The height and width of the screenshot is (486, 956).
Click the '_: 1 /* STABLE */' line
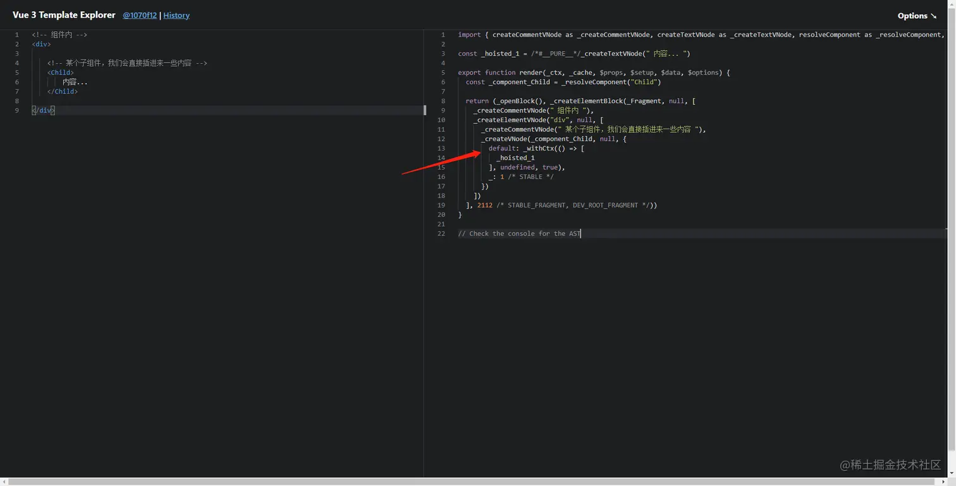(521, 177)
